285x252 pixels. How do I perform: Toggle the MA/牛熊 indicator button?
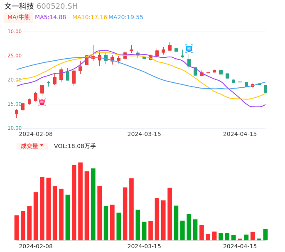click(x=18, y=17)
